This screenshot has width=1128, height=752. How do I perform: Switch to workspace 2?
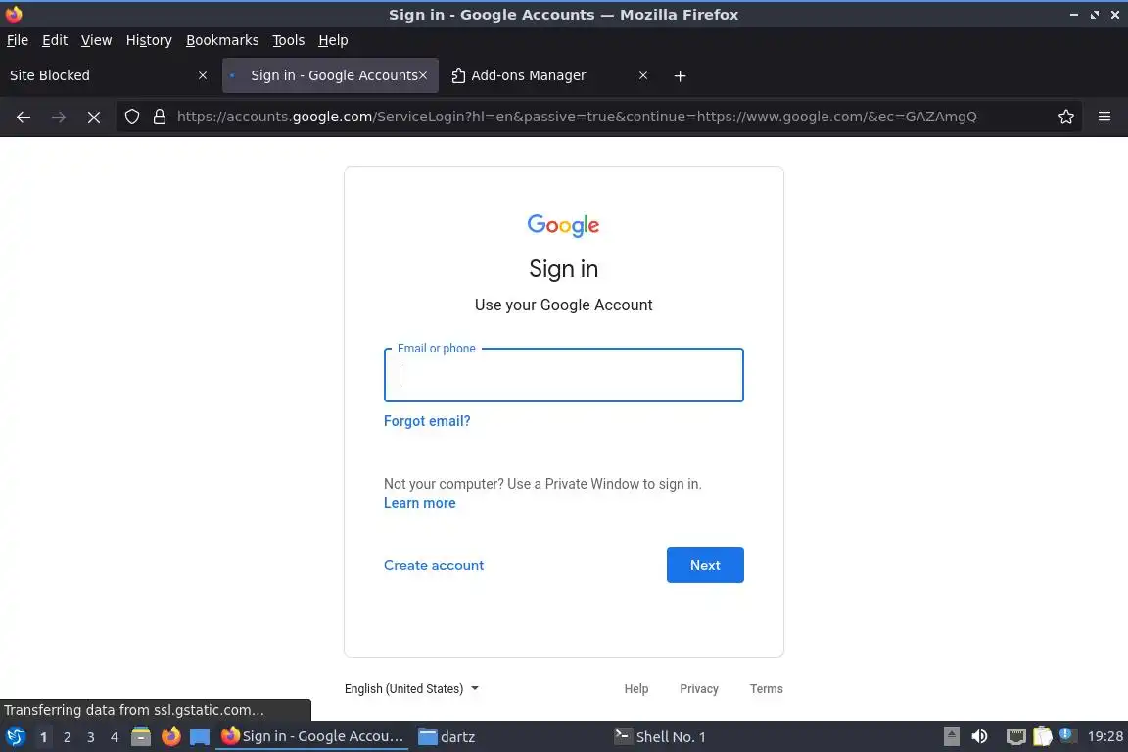coord(67,737)
